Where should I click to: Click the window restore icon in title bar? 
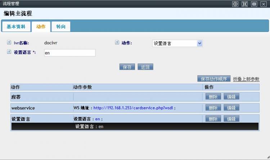pyautogui.click(x=254, y=4)
